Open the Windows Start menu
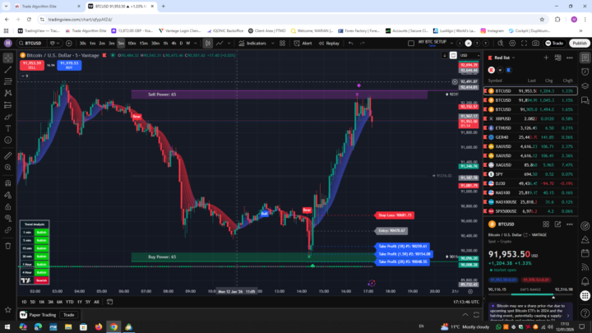This screenshot has width=592, height=333. (x=7, y=327)
